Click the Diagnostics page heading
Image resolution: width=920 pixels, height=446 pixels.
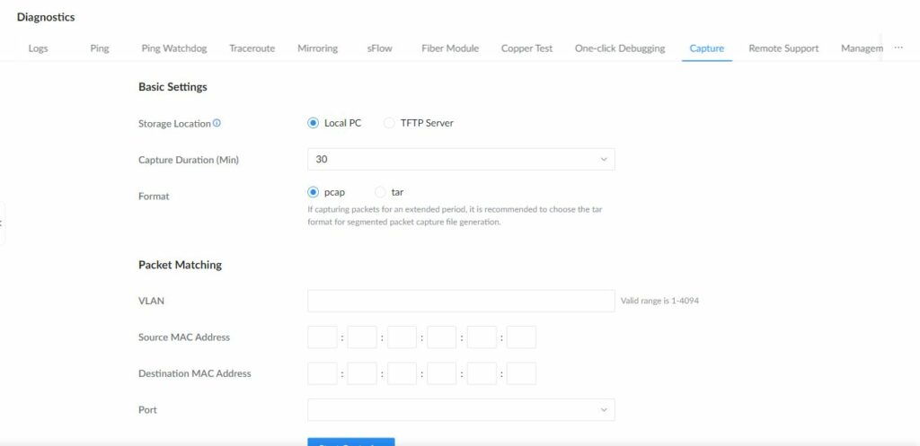[x=46, y=18]
